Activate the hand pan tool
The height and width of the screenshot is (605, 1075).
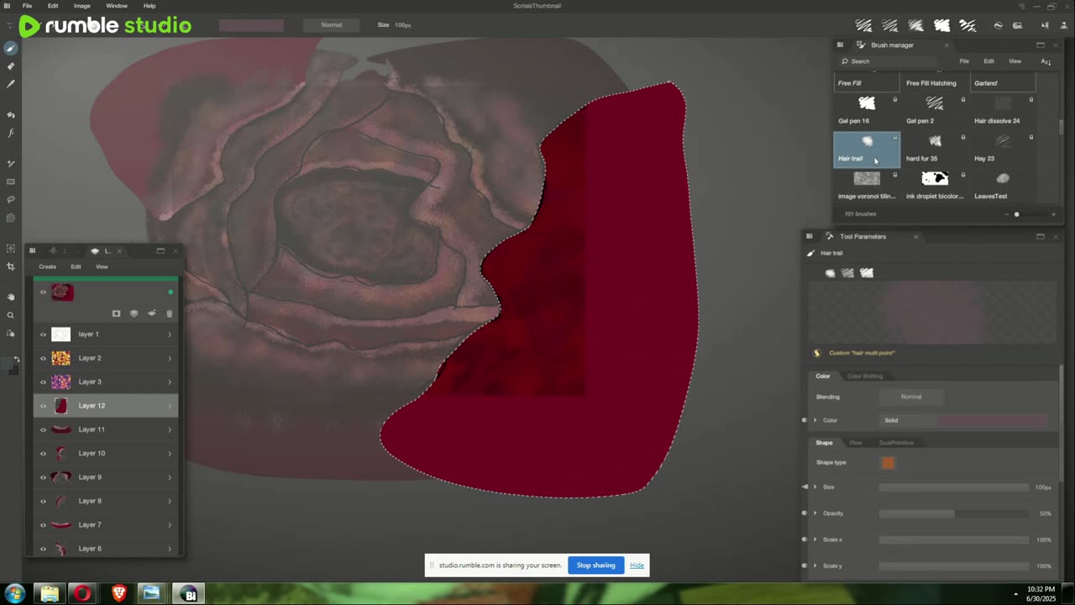pyautogui.click(x=11, y=297)
